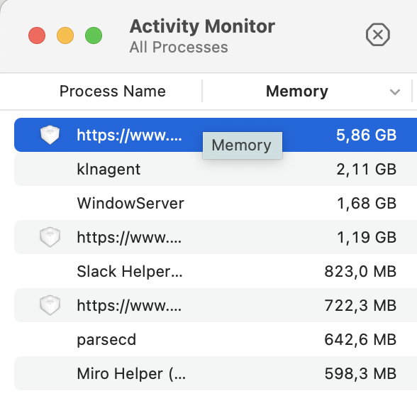The image size is (417, 396).
Task: Click the stop process octagon X icon
Action: click(377, 35)
